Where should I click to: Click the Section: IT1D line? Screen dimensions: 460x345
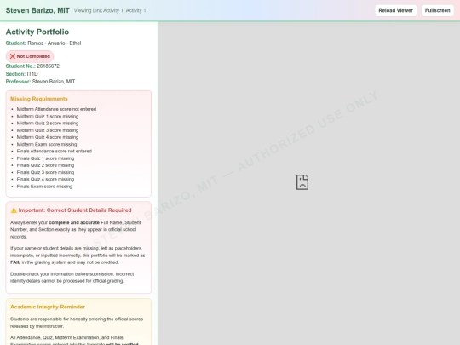tap(21, 74)
